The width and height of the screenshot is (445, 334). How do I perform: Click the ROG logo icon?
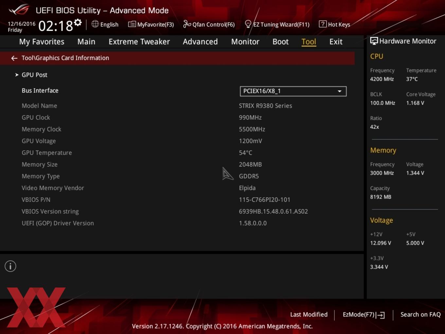pyautogui.click(x=19, y=10)
